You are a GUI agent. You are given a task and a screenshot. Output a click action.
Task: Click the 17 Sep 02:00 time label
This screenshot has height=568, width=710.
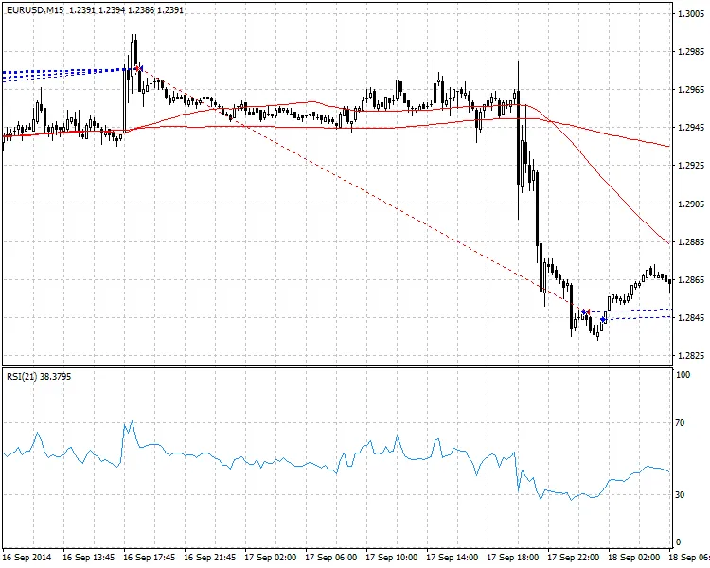coord(270,558)
